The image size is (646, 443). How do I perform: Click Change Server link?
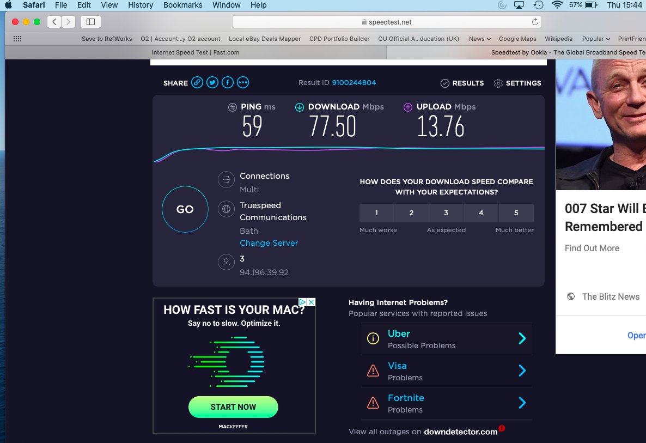[x=269, y=243]
